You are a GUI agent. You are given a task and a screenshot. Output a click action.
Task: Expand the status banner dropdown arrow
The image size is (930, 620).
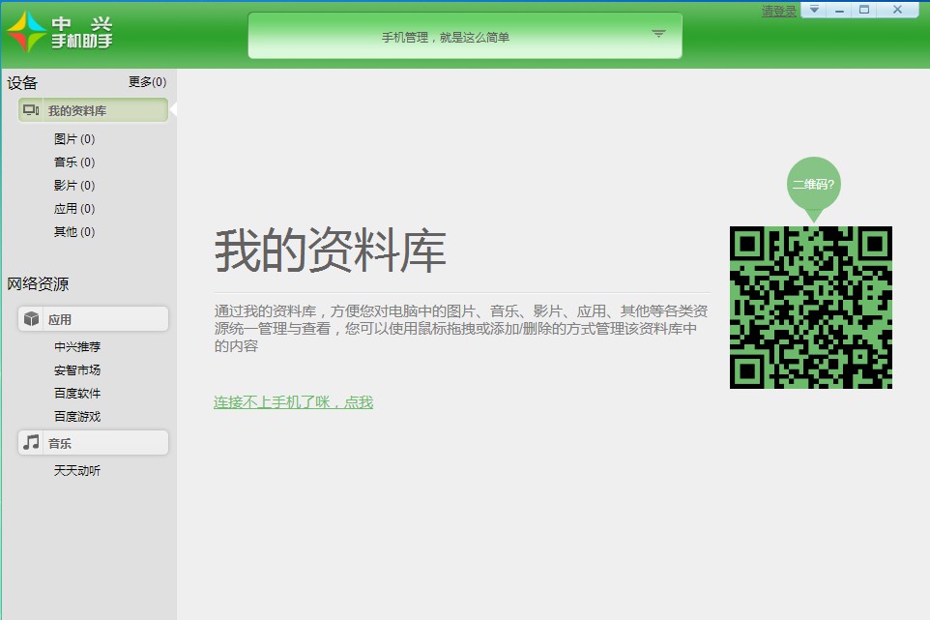658,33
